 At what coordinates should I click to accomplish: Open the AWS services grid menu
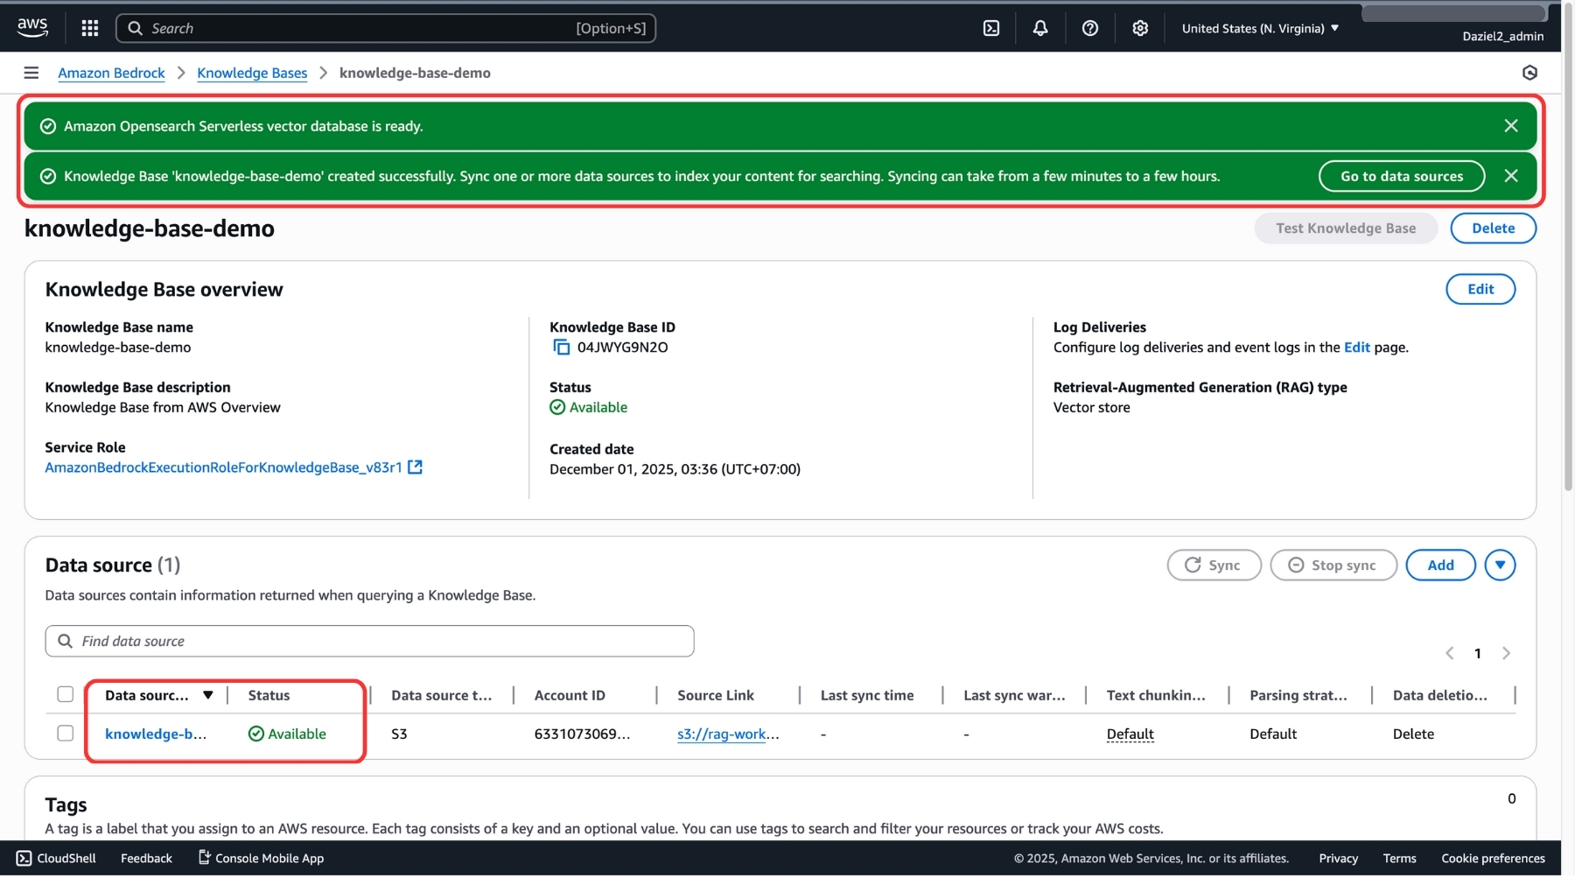tap(89, 28)
